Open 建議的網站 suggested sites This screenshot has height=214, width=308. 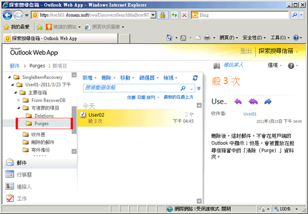click(x=63, y=27)
